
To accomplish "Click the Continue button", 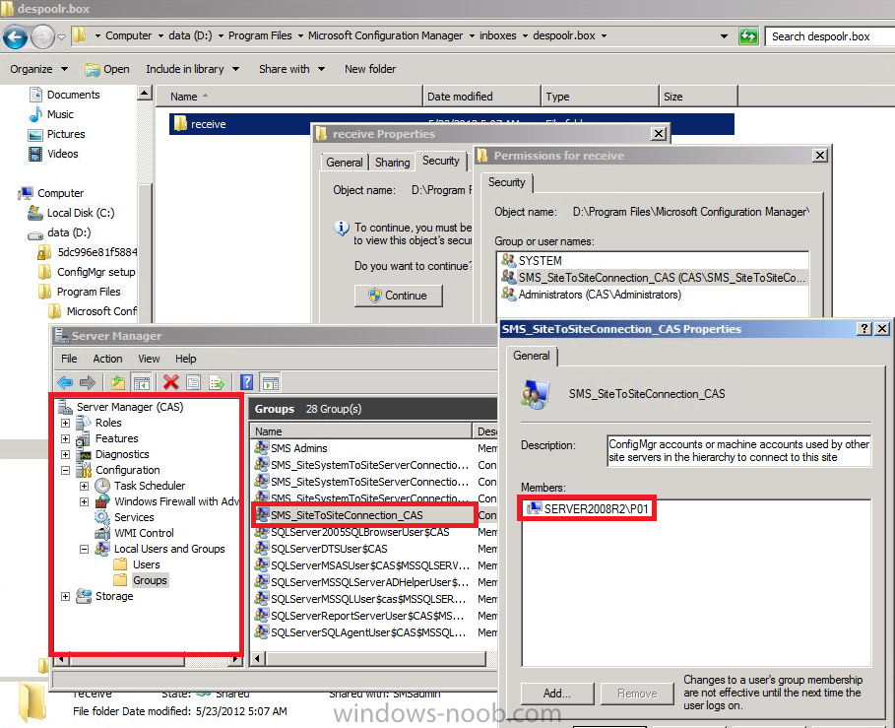I will click(399, 296).
